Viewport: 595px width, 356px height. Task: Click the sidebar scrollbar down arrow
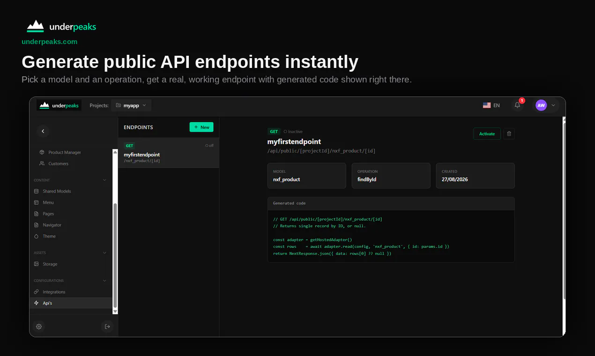(x=115, y=311)
